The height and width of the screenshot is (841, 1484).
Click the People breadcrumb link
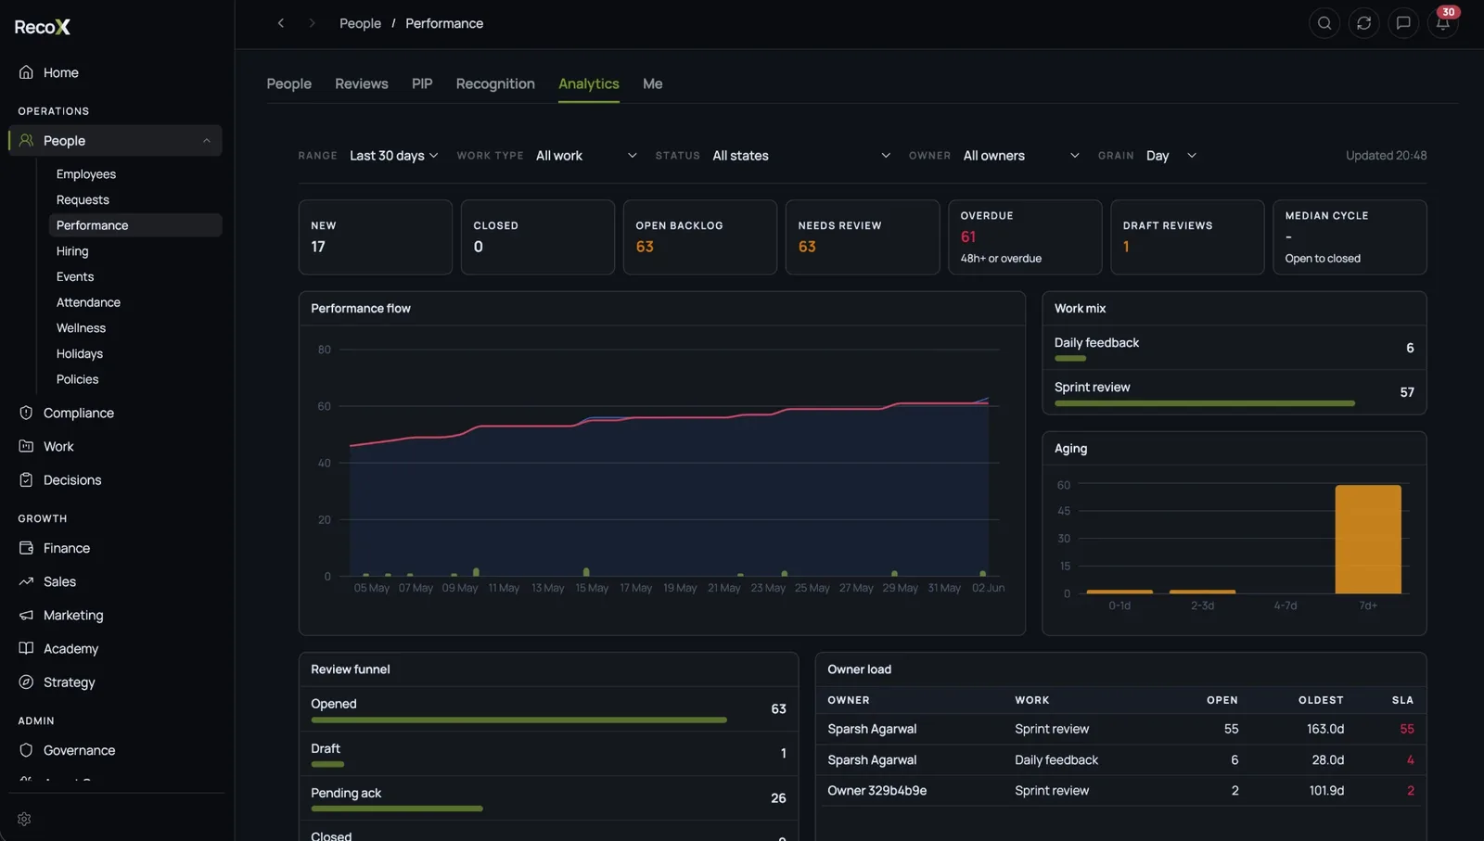pyautogui.click(x=360, y=23)
